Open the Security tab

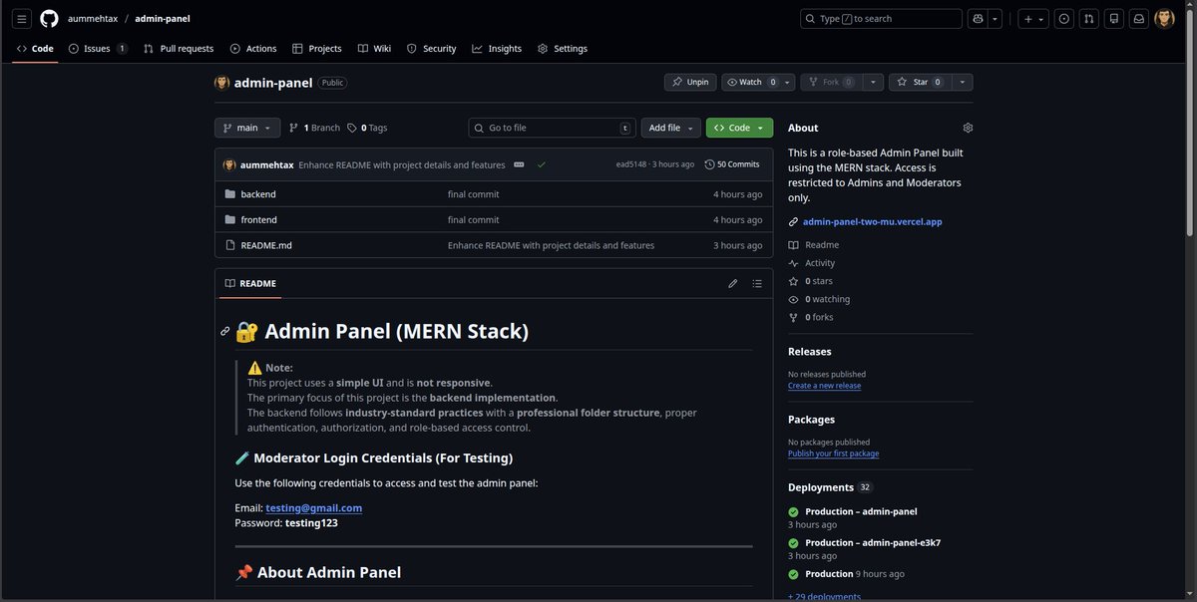431,48
